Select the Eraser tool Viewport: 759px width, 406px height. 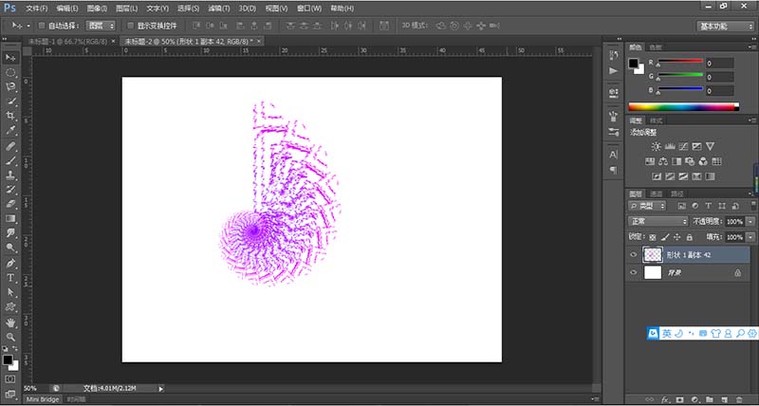point(10,204)
